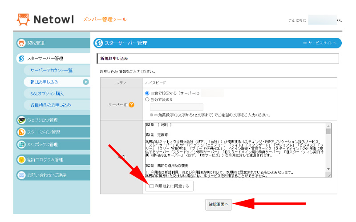Click the 確認画面へ button
The height and width of the screenshot is (222, 356).
(x=218, y=205)
